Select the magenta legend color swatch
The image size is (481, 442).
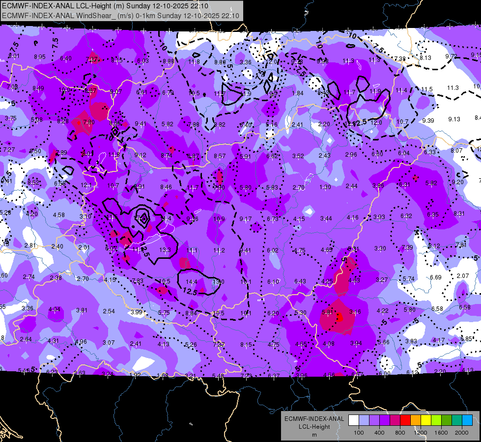395,420
